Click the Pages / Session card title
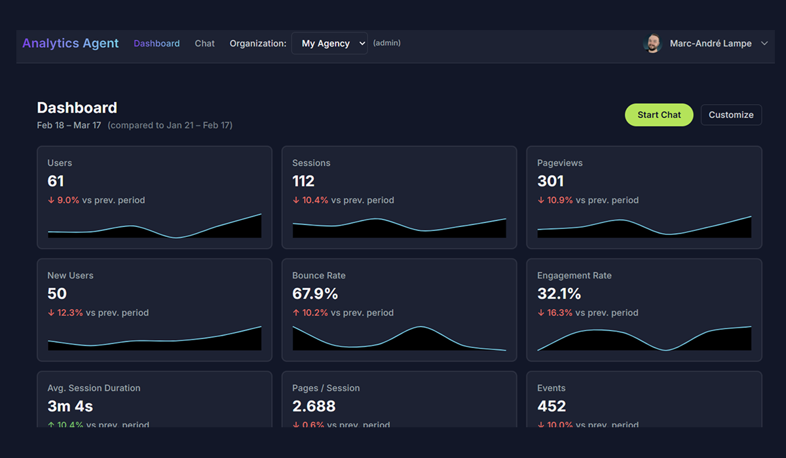 (326, 388)
